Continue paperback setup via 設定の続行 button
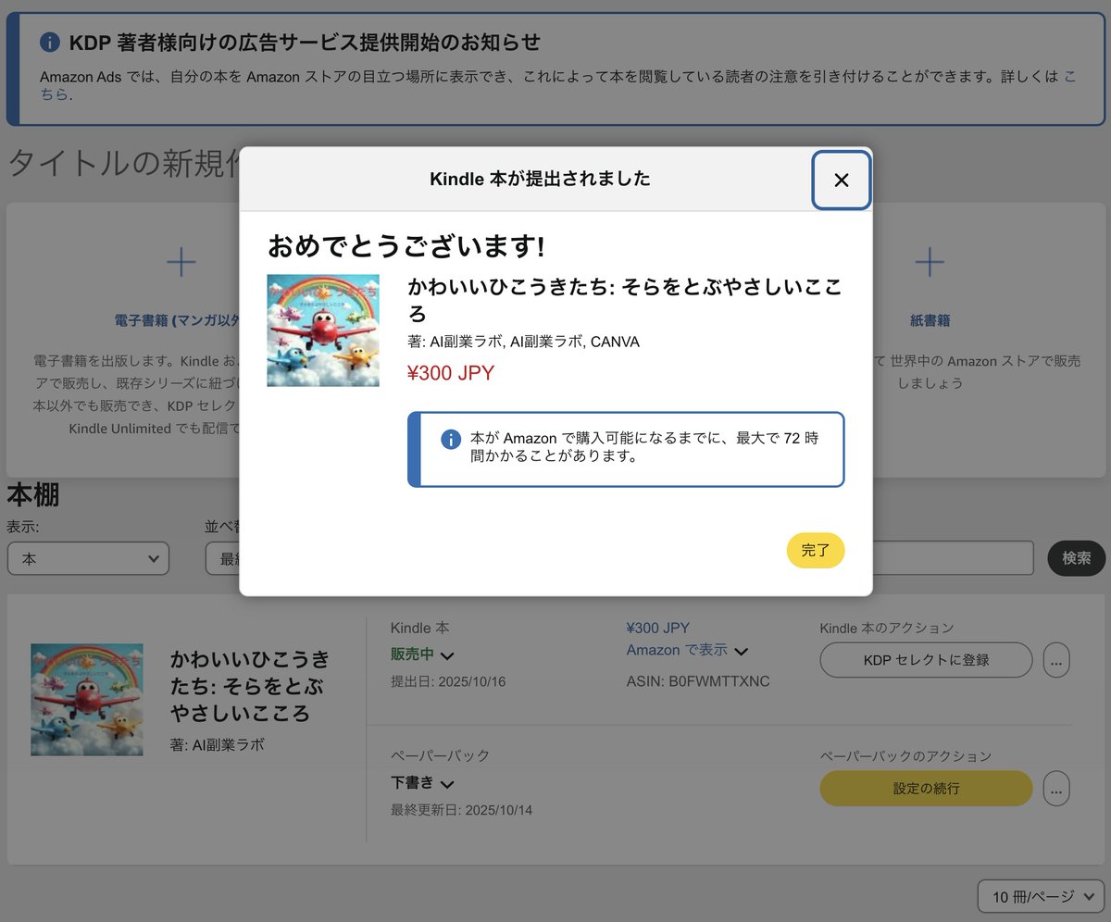This screenshot has width=1111, height=922. click(925, 788)
